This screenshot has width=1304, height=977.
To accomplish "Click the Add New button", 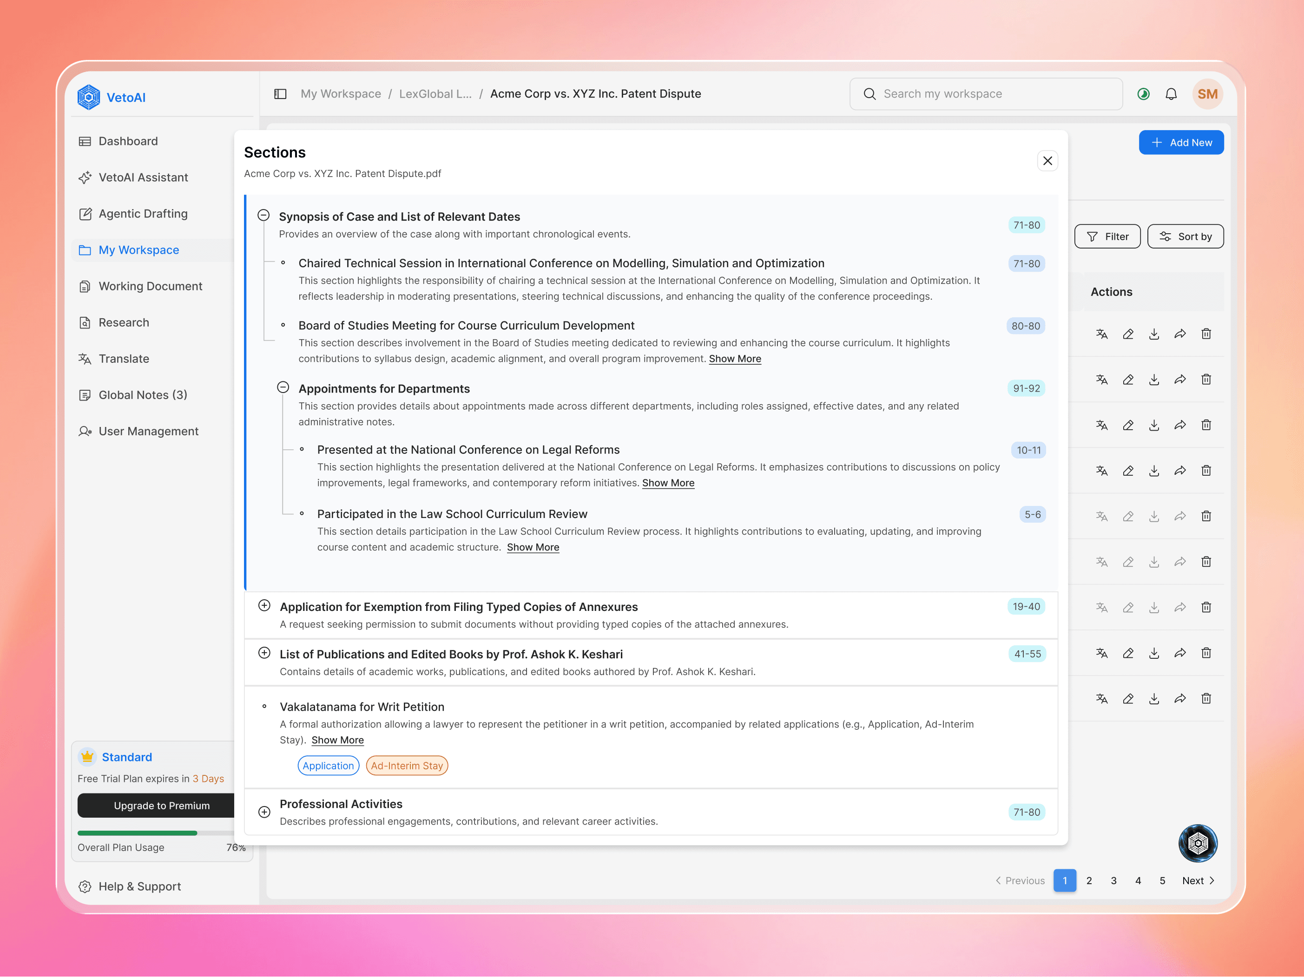I will [1181, 143].
